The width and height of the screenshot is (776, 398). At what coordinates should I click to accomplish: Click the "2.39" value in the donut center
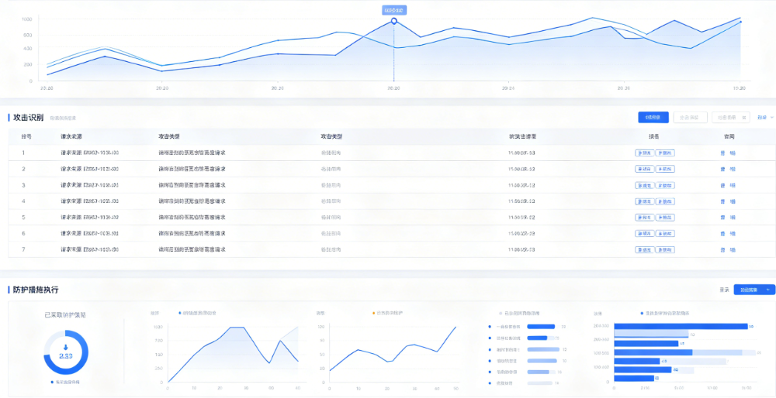66,356
